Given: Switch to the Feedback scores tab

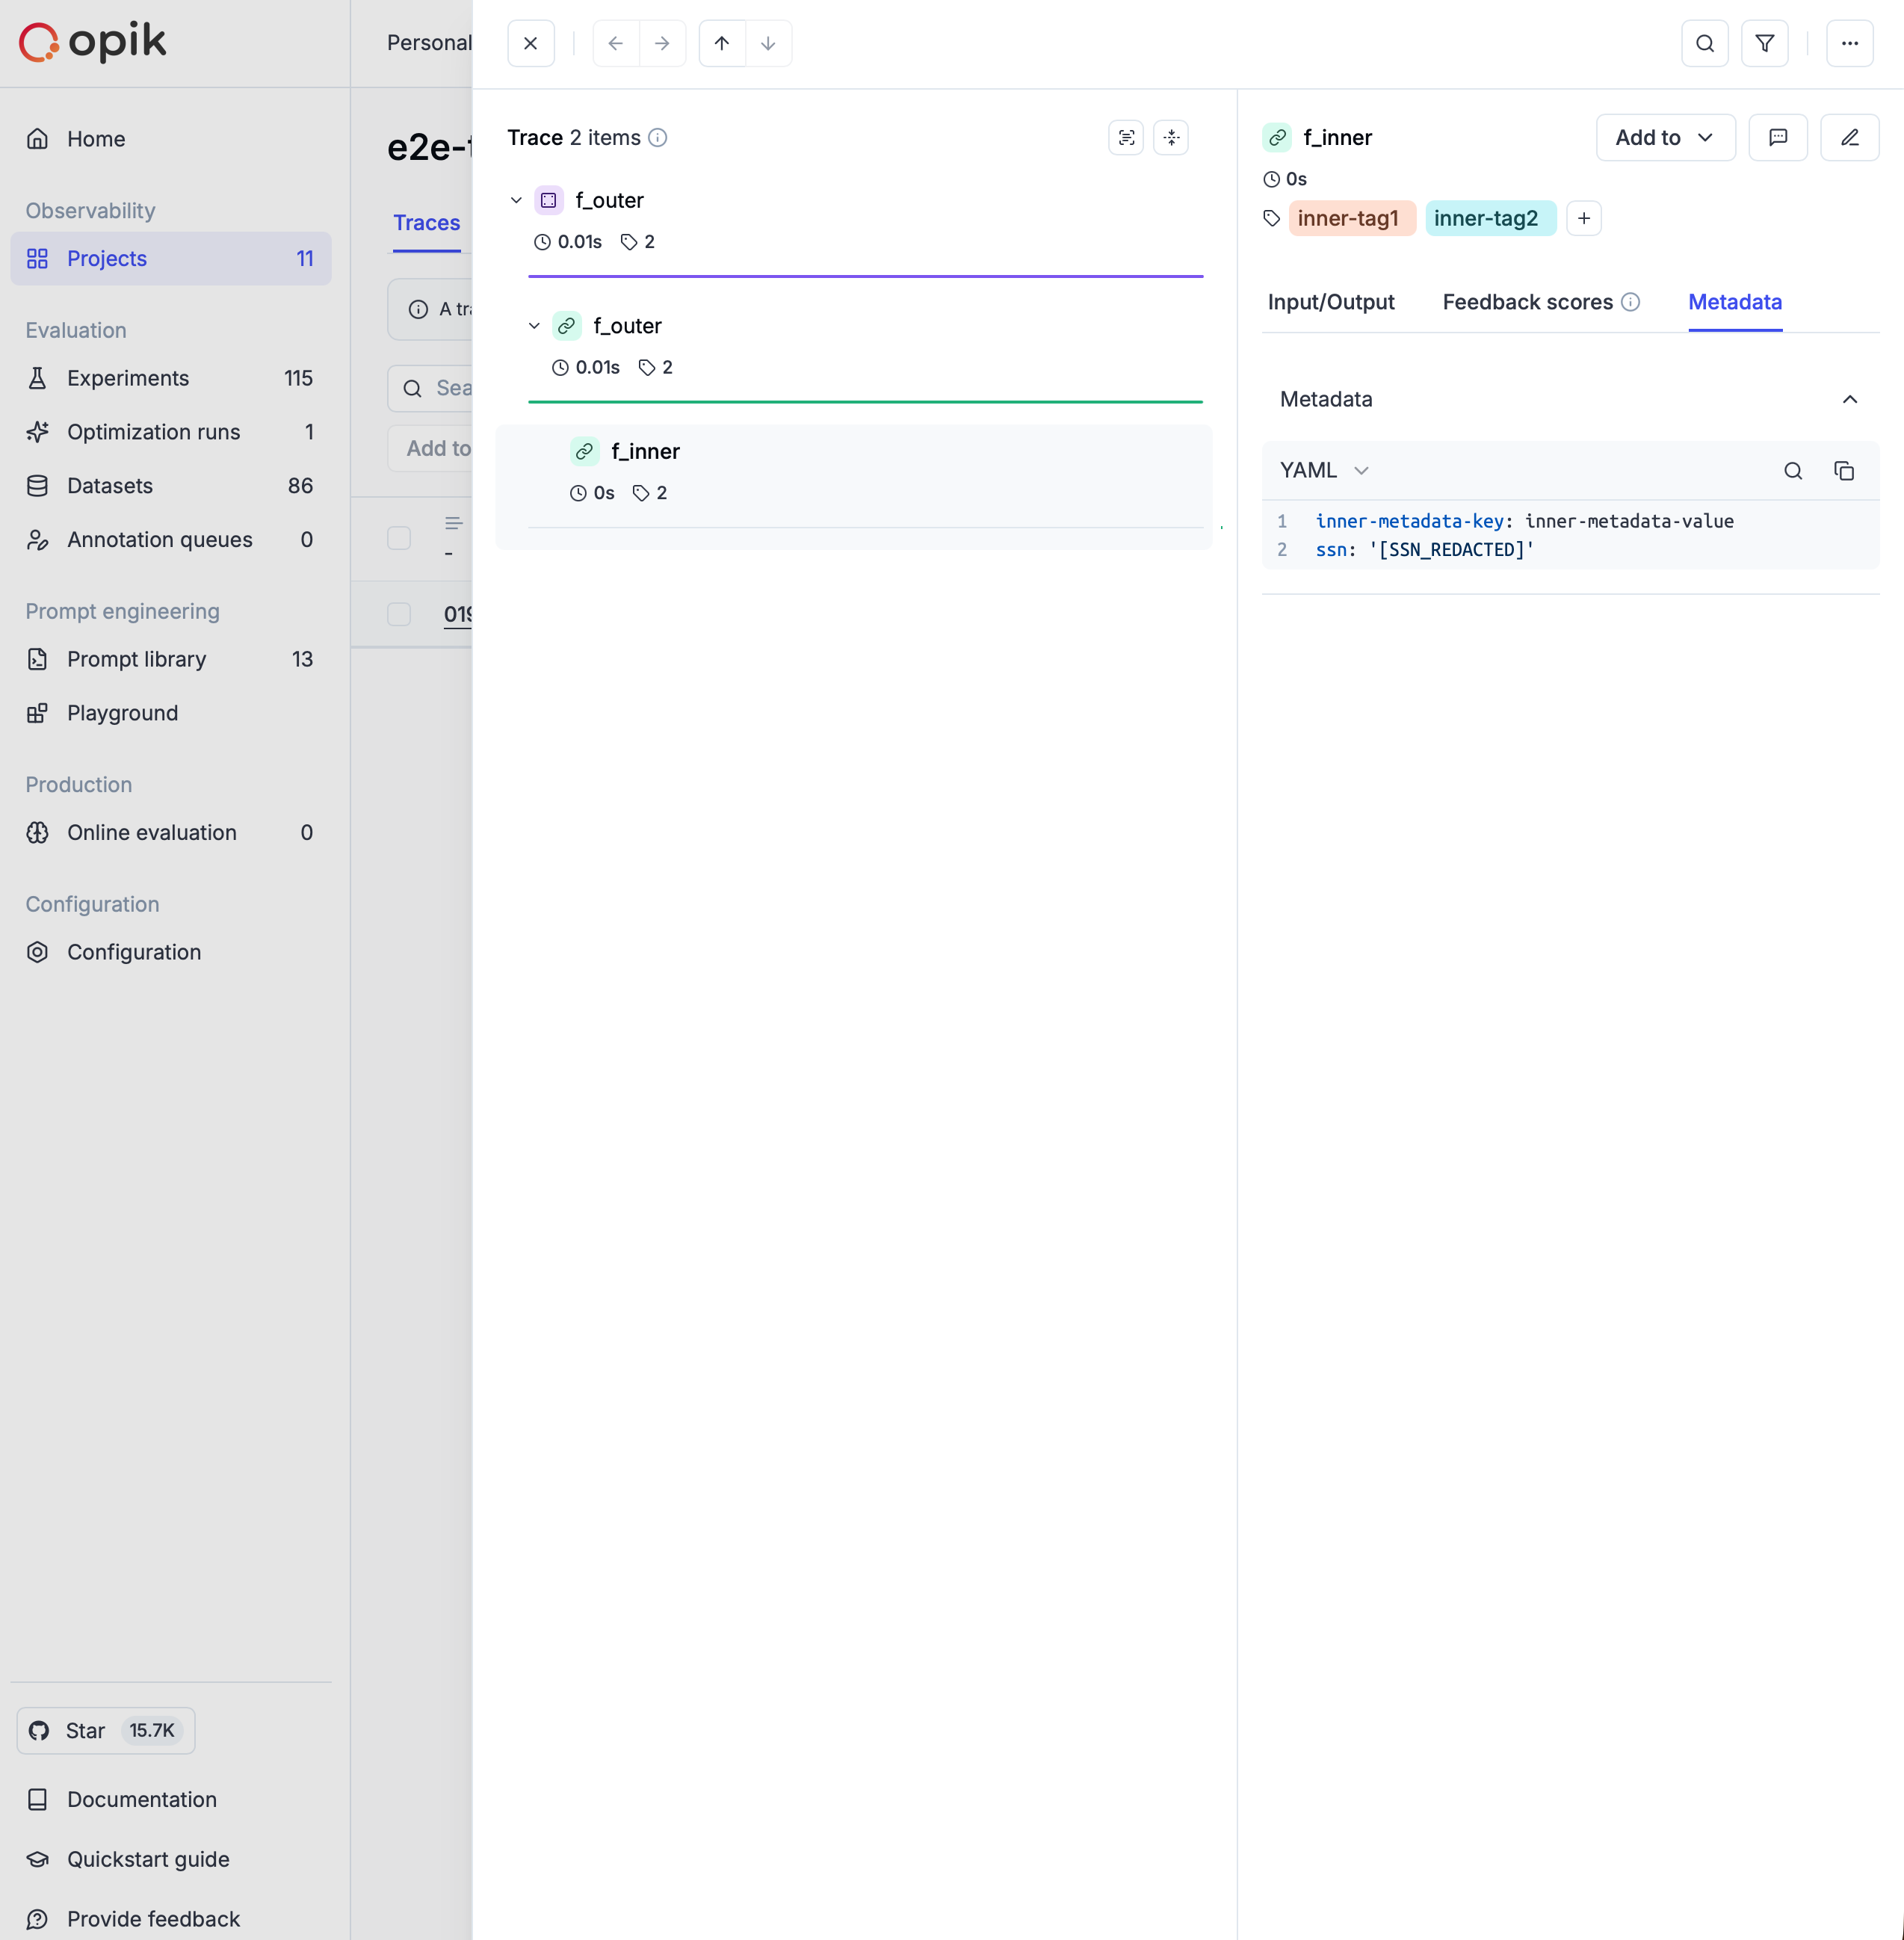Looking at the screenshot, I should [1527, 303].
